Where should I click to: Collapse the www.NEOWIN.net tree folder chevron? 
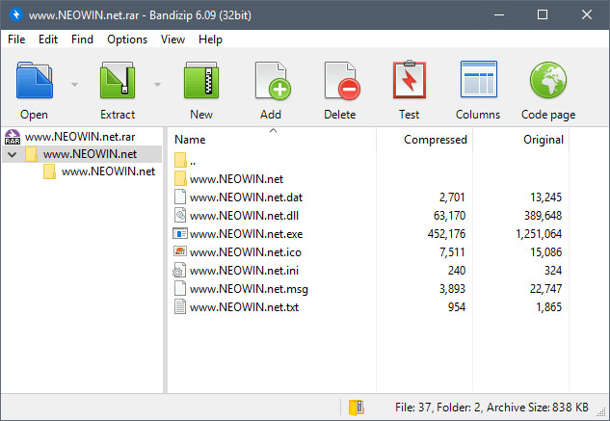pos(13,154)
